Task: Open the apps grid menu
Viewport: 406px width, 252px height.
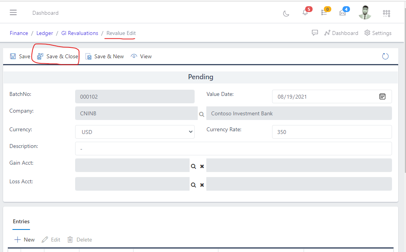Action: (x=386, y=13)
